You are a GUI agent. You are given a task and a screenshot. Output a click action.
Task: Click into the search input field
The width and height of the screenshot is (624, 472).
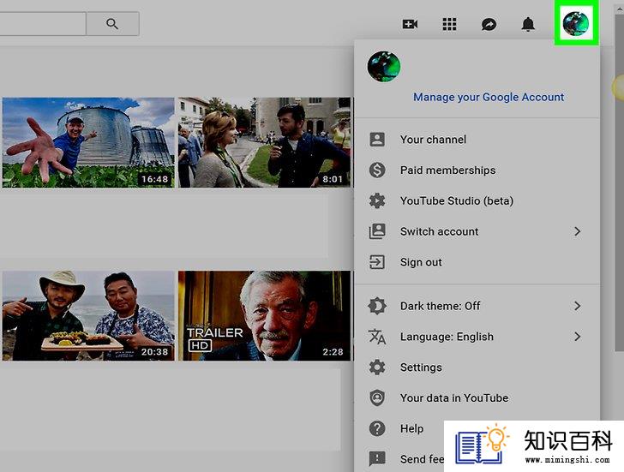click(x=42, y=24)
